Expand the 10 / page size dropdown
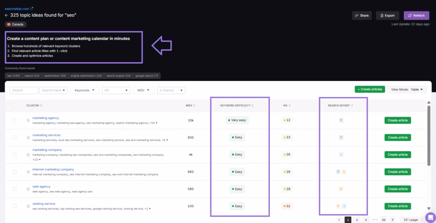Viewport: 436px width, 223px height. 413,220
